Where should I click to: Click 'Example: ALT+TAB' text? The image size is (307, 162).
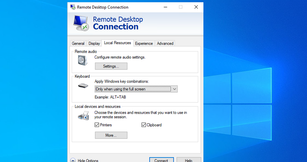click(x=110, y=97)
